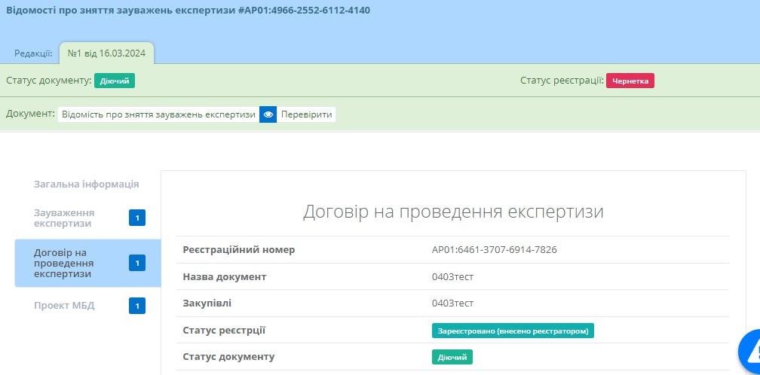Click the Відомість про зняття зауважень експертизи document field
This screenshot has height=375, width=760.
click(x=158, y=114)
